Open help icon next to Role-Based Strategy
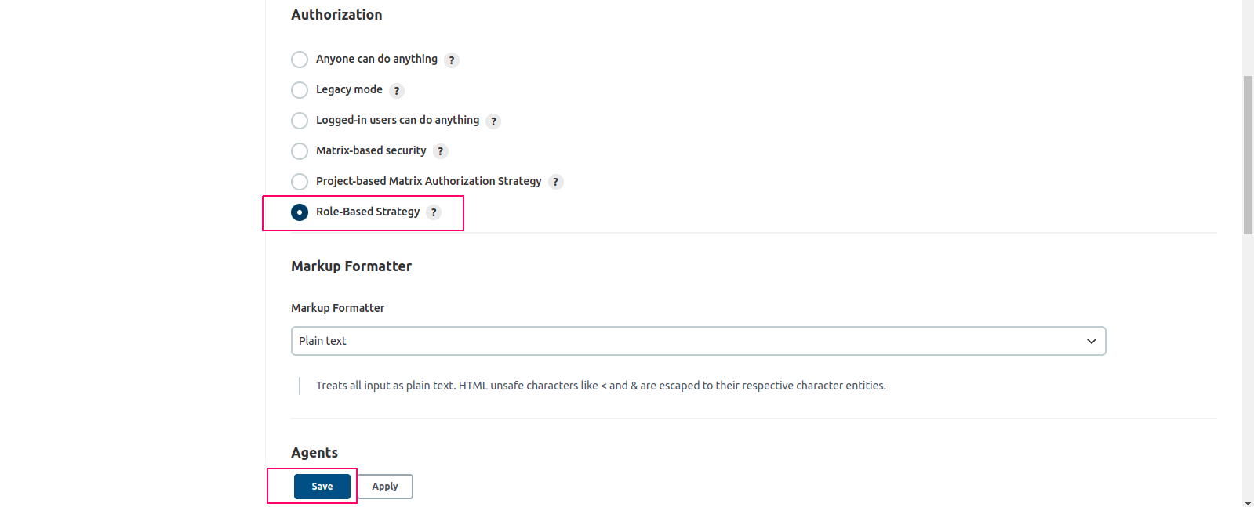Image resolution: width=1254 pixels, height=507 pixels. click(x=434, y=212)
